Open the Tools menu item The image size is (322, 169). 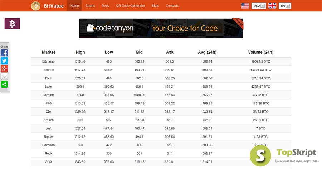pyautogui.click(x=105, y=6)
